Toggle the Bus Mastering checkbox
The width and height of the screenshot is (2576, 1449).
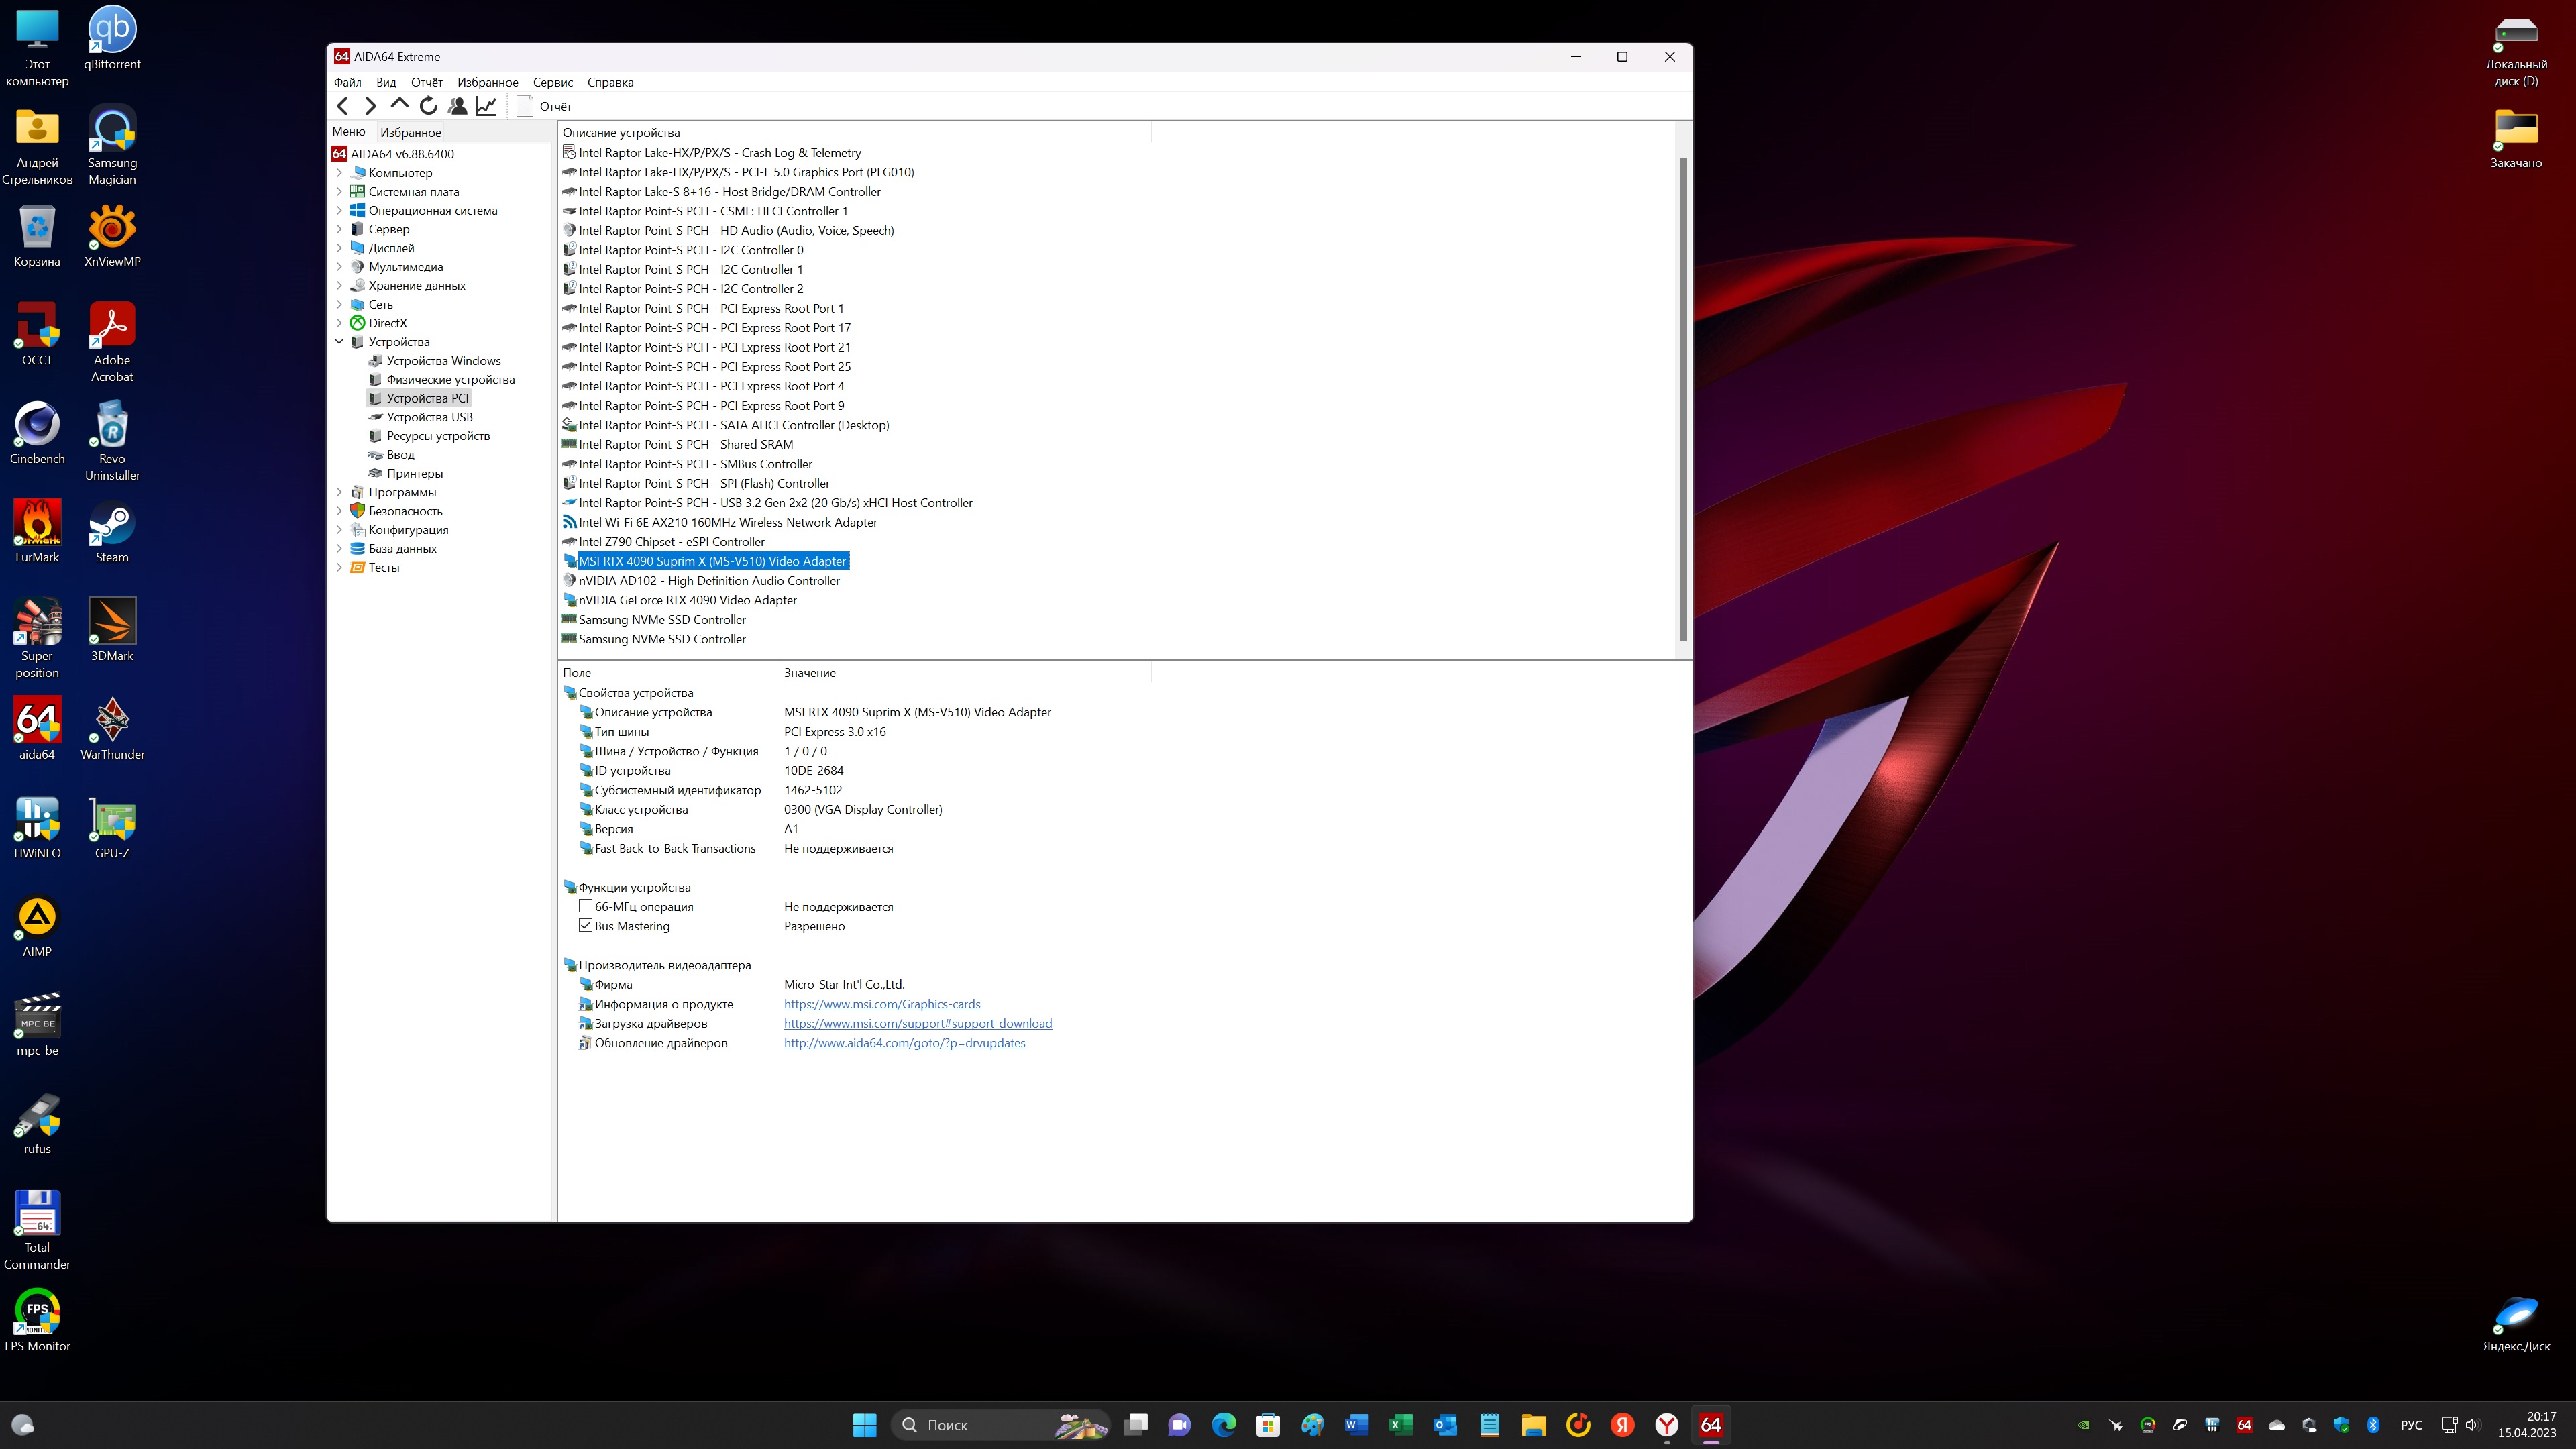[586, 926]
